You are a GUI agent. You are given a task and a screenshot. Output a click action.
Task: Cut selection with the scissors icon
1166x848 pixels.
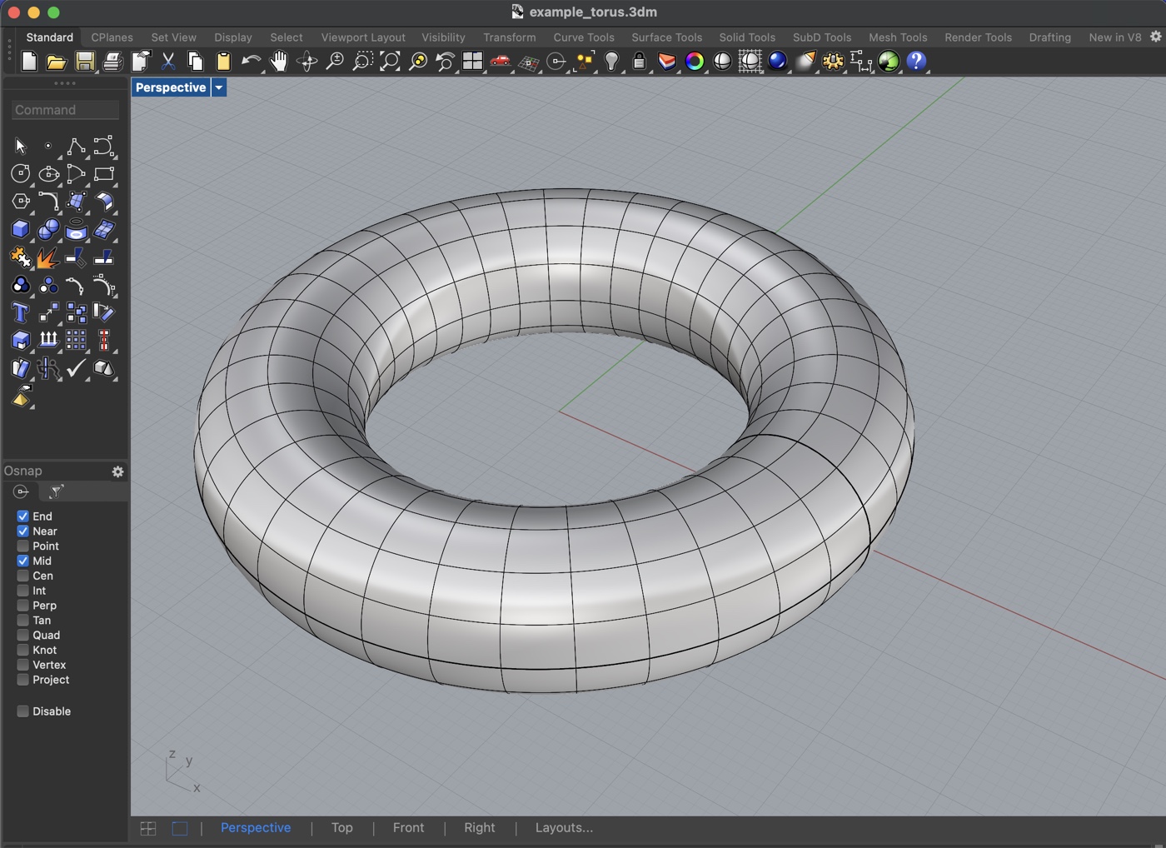pos(168,61)
